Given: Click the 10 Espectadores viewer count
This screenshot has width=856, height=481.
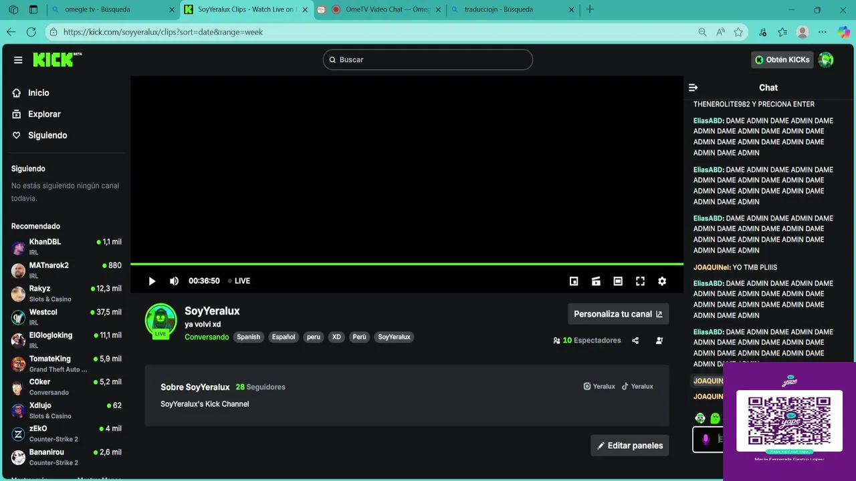Looking at the screenshot, I should (x=587, y=341).
